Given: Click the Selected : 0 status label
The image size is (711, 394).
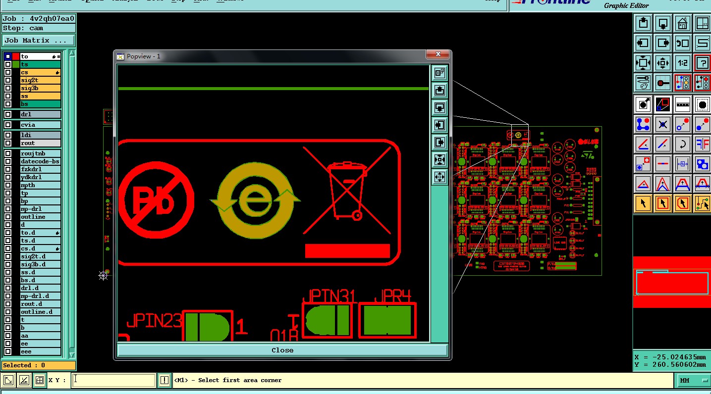Looking at the screenshot, I should coord(39,365).
